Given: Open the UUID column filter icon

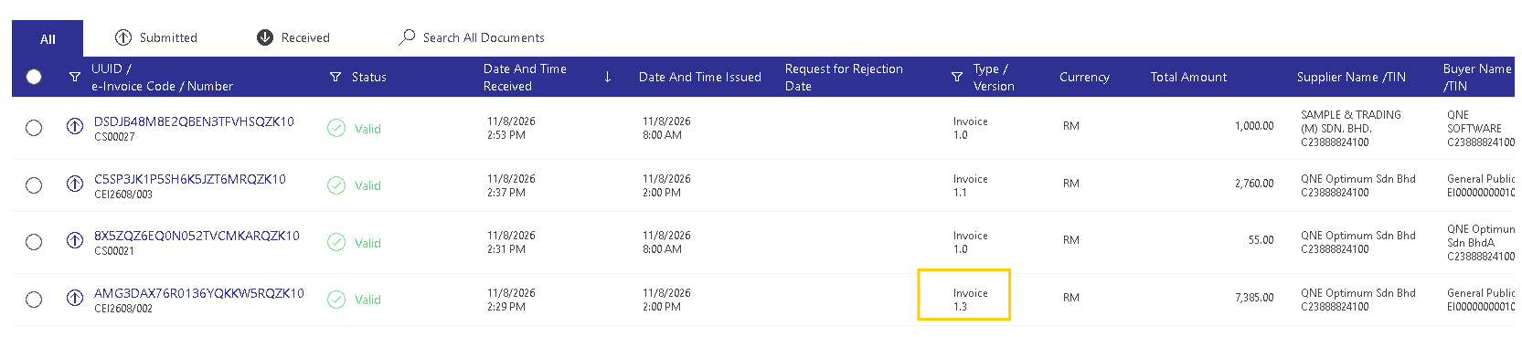Looking at the screenshot, I should point(75,77).
